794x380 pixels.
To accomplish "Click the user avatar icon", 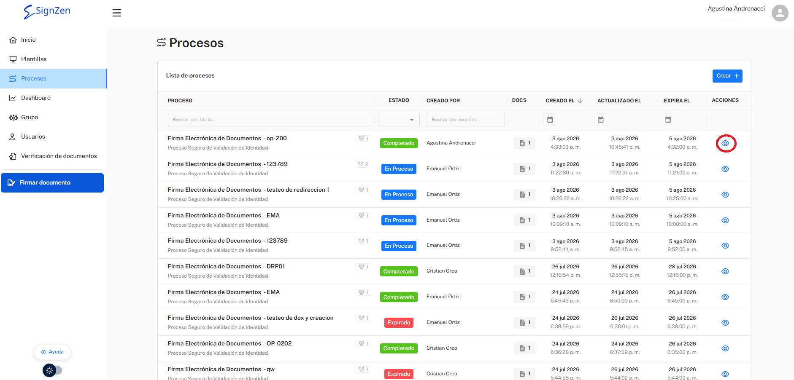I will tap(780, 13).
